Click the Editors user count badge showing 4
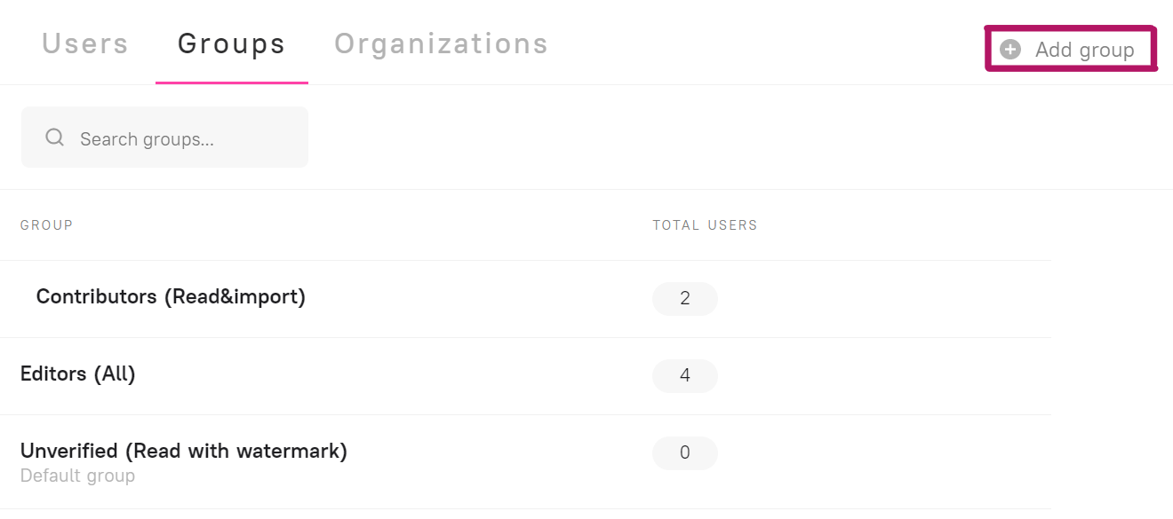This screenshot has width=1173, height=519. pos(684,376)
